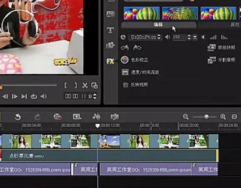Click 分割音频 split audio button

coord(221,60)
